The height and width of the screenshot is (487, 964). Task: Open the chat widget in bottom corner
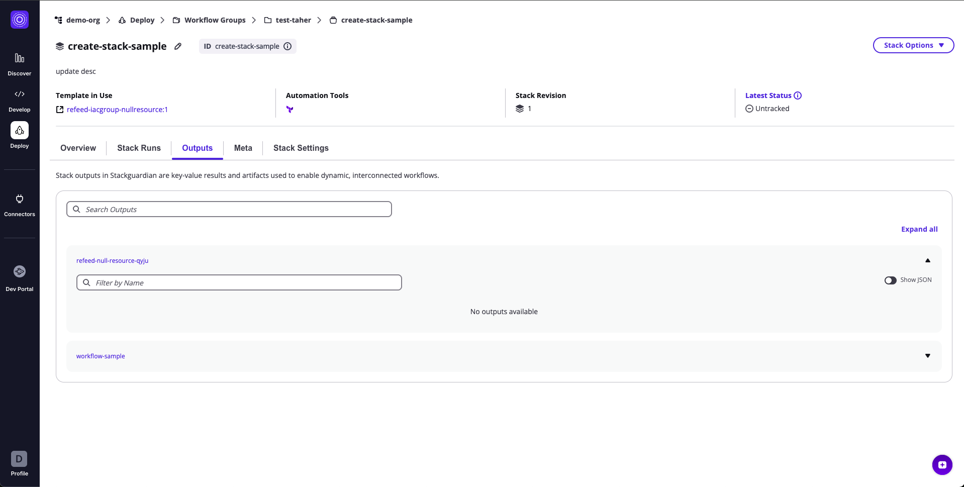pyautogui.click(x=942, y=465)
